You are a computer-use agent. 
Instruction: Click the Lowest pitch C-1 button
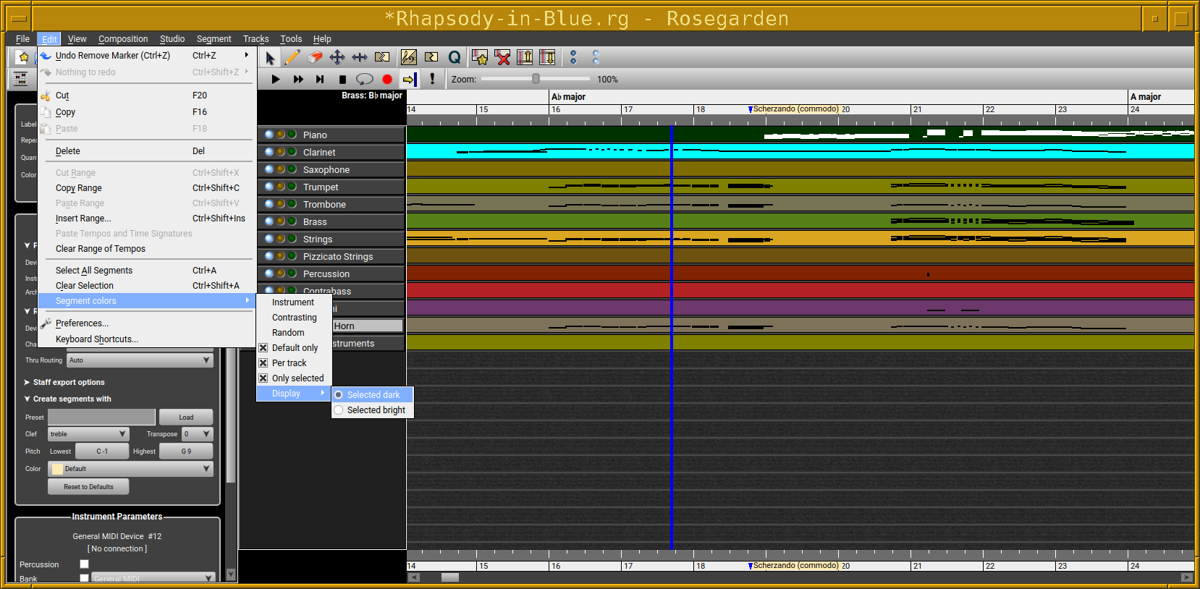pos(102,451)
